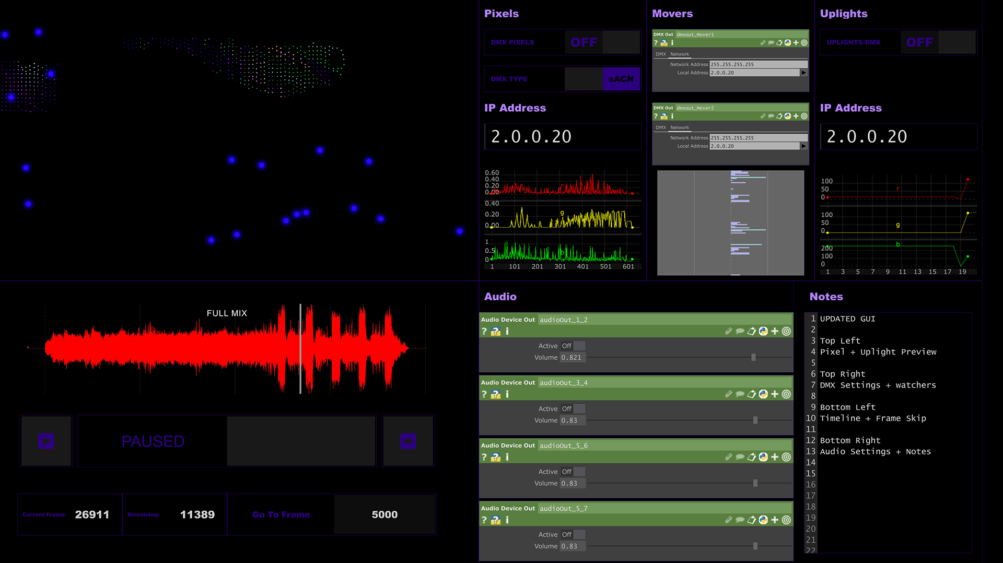Viewport: 1003px width, 563px height.
Task: Click the Go To Frame button
Action: pos(281,514)
